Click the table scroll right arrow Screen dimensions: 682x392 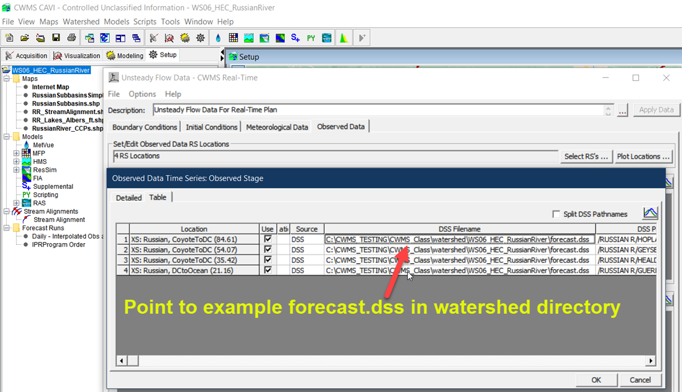point(651,361)
